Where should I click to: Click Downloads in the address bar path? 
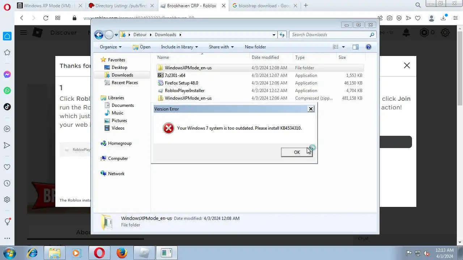tap(165, 35)
